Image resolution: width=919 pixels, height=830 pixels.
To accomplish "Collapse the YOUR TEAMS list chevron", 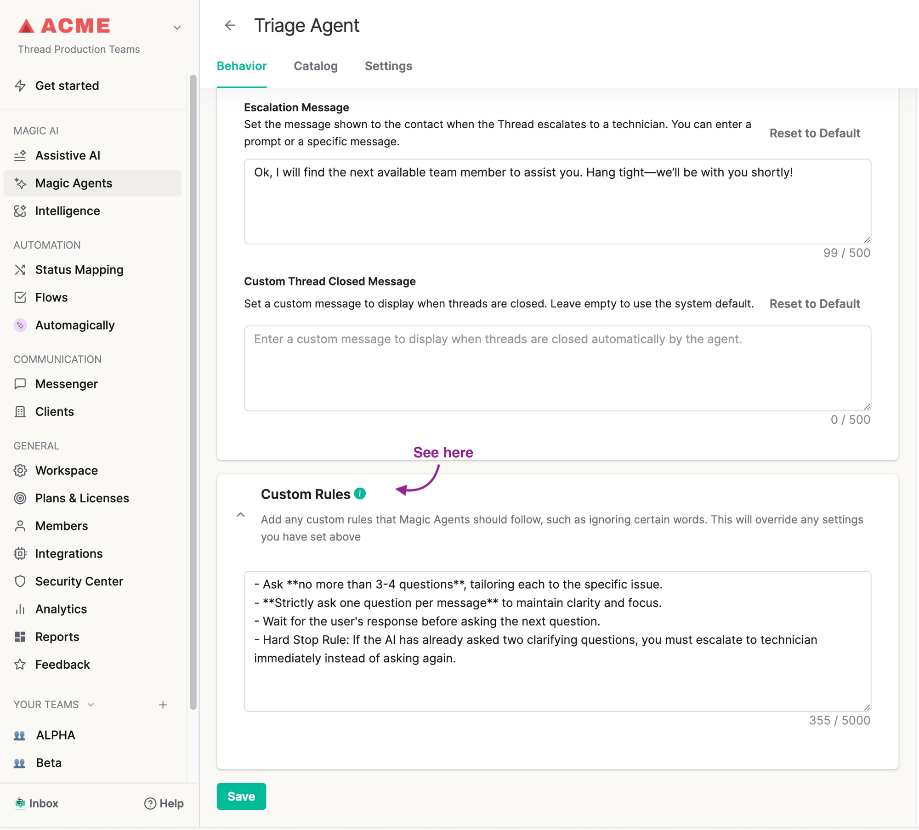I will 91,705.
